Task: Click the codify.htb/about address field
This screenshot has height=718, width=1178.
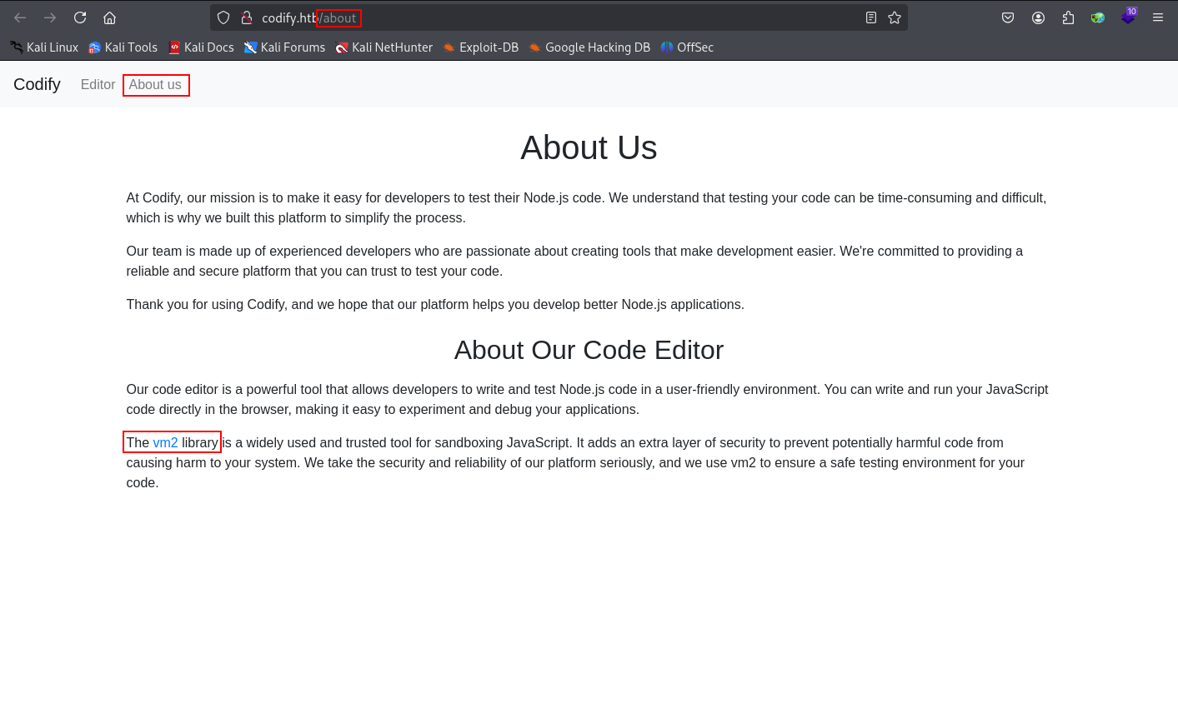Action: tap(559, 17)
